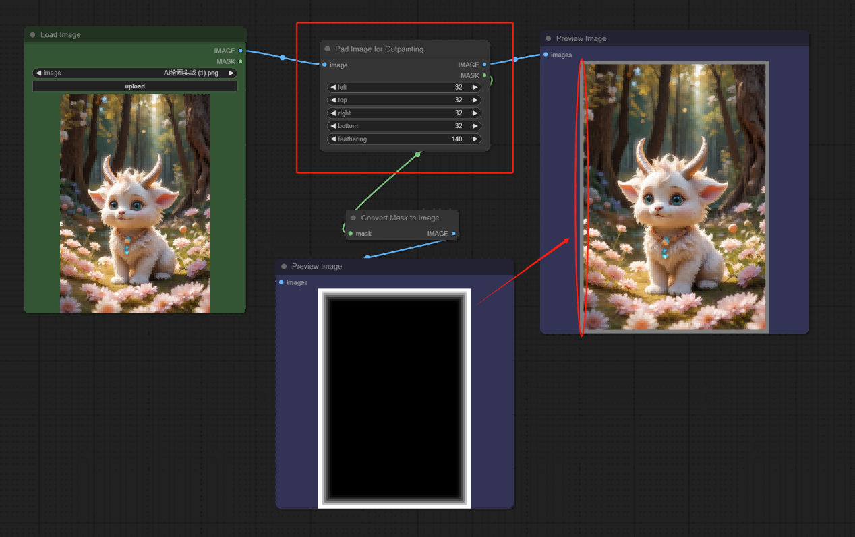
Task: Click the upload button
Action: 135,86
